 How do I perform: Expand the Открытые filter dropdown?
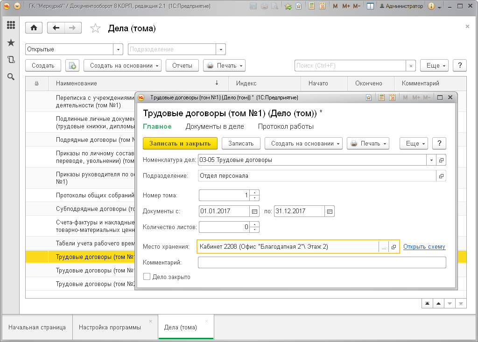point(118,49)
